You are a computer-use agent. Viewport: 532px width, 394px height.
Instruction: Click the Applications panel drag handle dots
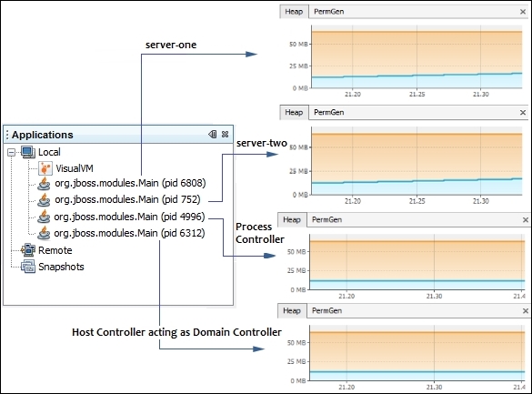(7, 135)
